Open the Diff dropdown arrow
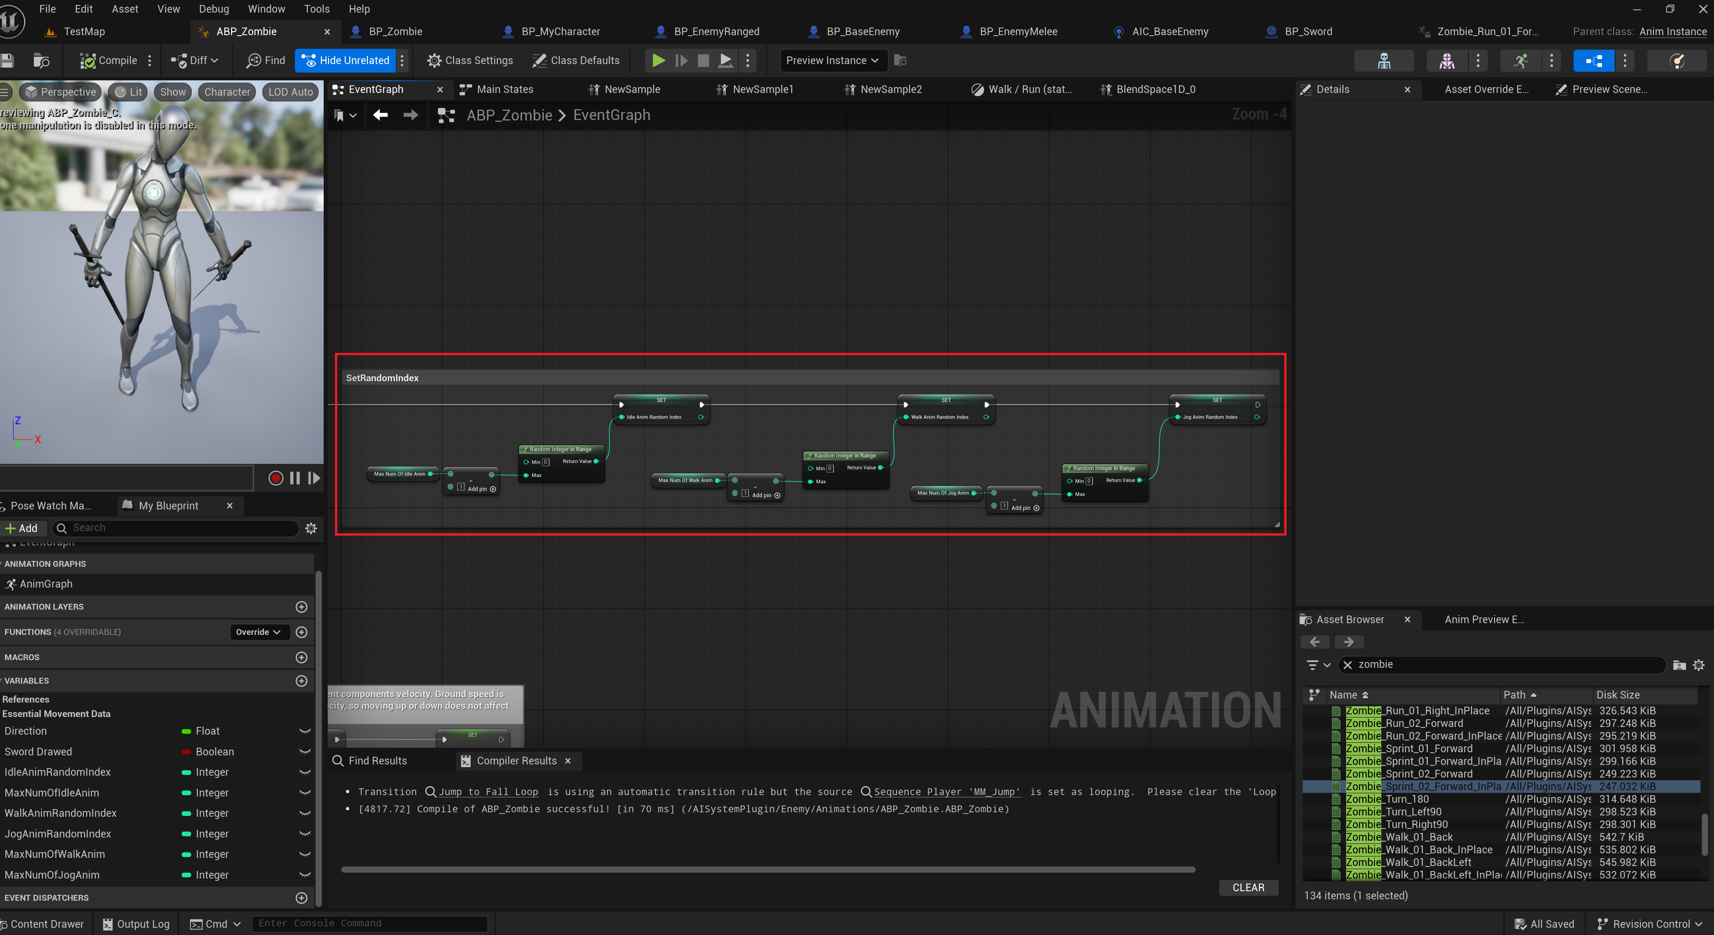The width and height of the screenshot is (1714, 935). (214, 60)
